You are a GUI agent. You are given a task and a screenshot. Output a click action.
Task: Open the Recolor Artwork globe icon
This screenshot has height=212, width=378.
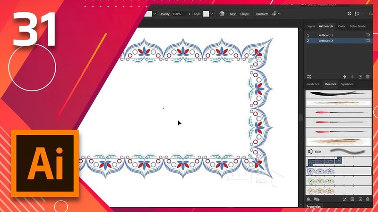[x=222, y=14]
